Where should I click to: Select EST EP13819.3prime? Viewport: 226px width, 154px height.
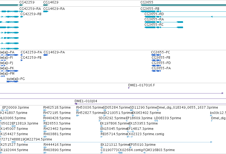tap(25, 123)
